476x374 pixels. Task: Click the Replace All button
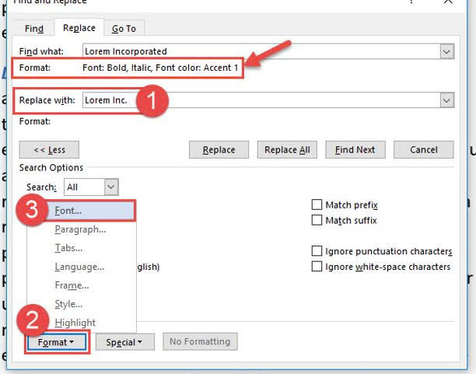287,150
